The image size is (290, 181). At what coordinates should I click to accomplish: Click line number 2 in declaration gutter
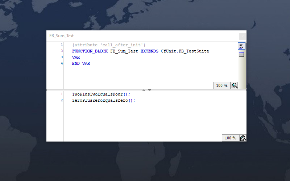pos(62,51)
